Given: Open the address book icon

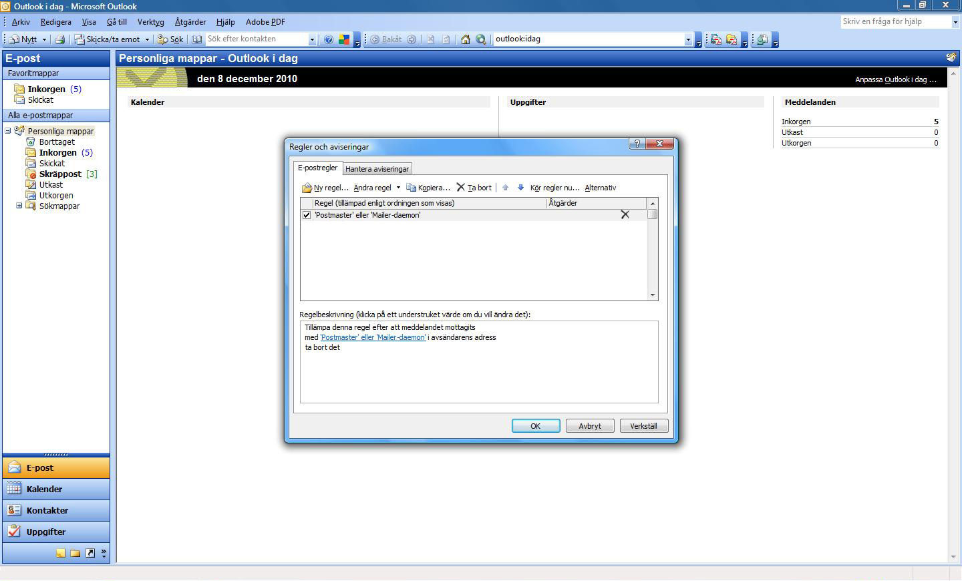Looking at the screenshot, I should 197,39.
